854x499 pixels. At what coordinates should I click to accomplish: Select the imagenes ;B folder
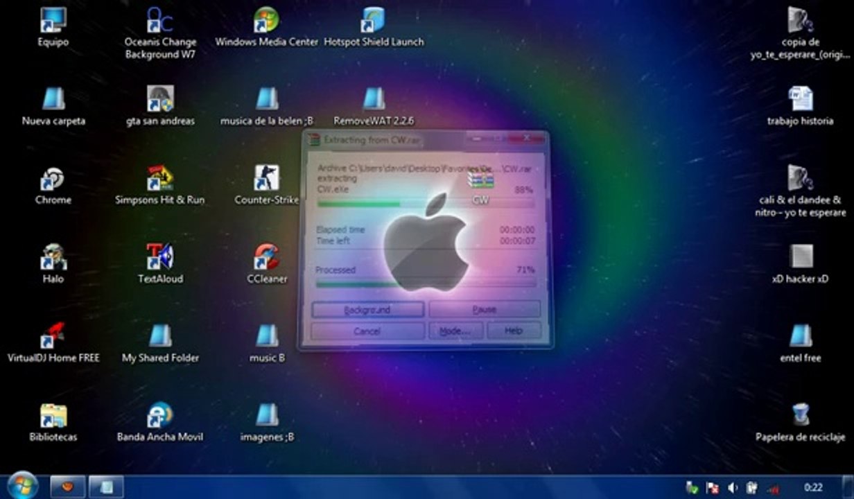267,423
